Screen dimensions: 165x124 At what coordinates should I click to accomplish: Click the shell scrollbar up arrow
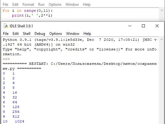tap(162, 40)
